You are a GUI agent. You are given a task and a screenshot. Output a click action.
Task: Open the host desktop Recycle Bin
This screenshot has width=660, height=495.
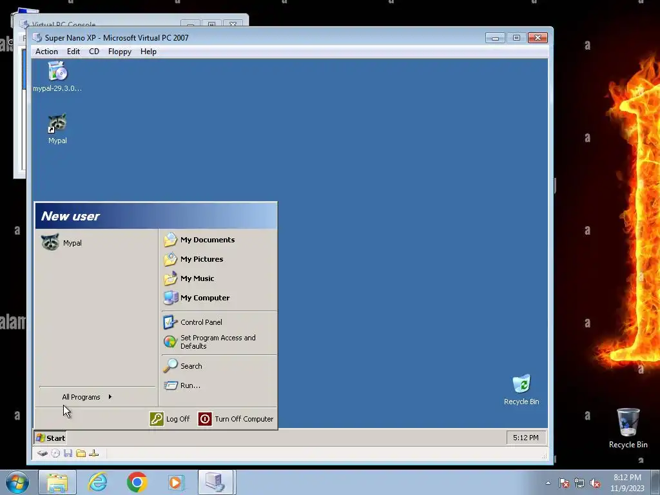point(628,428)
